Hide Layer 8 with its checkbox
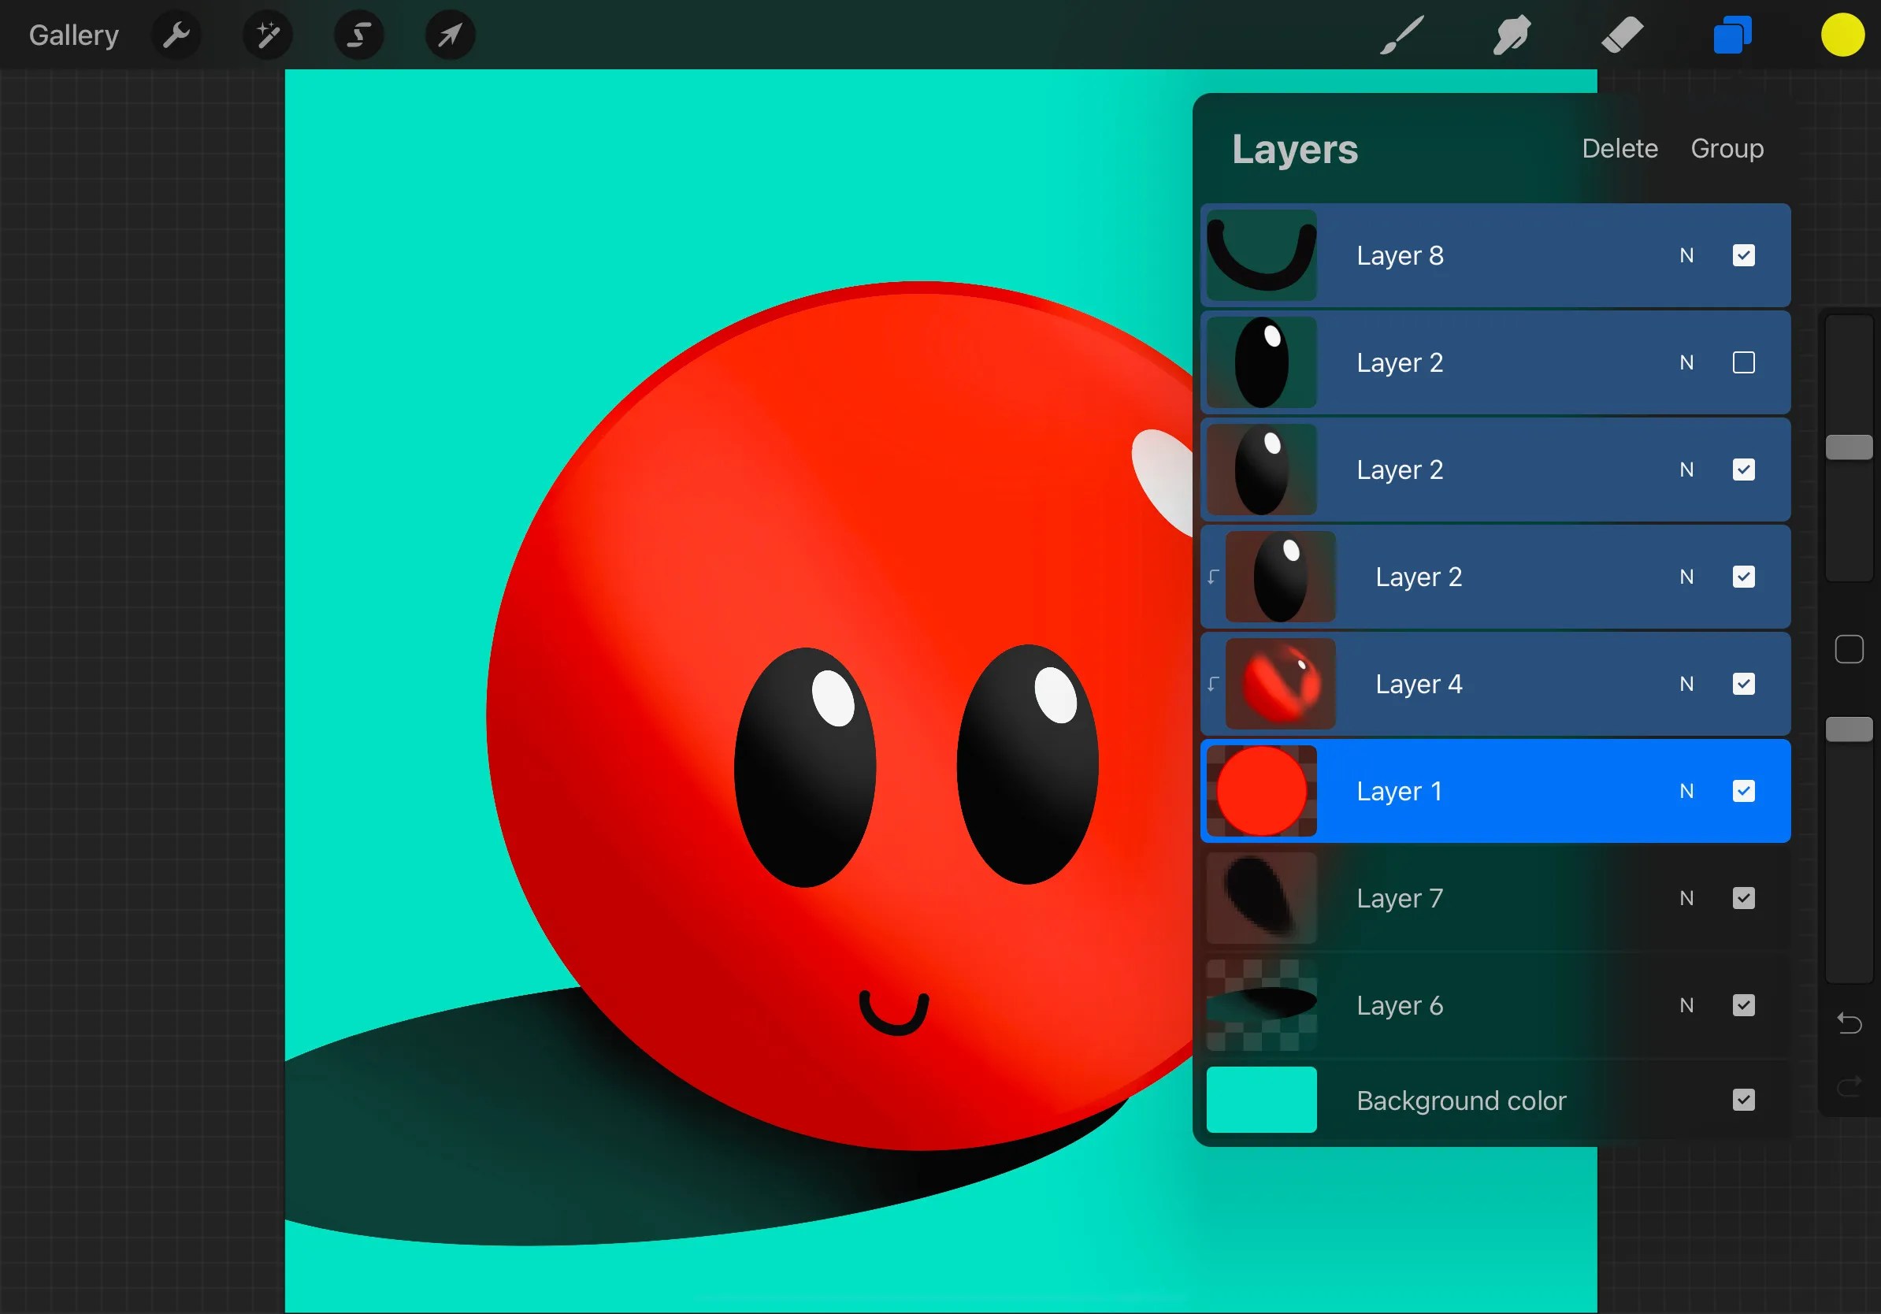The width and height of the screenshot is (1881, 1314). coord(1744,255)
